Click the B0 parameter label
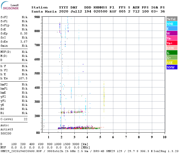 pos(2,109)
